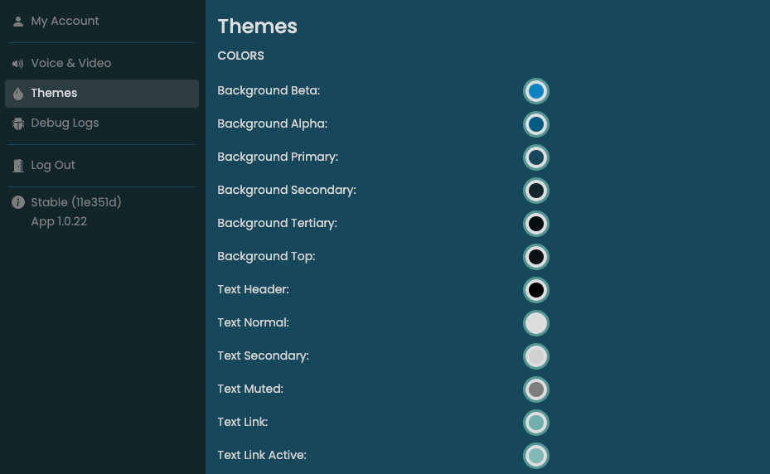Click the My Account person icon
This screenshot has height=474, width=770.
point(18,22)
